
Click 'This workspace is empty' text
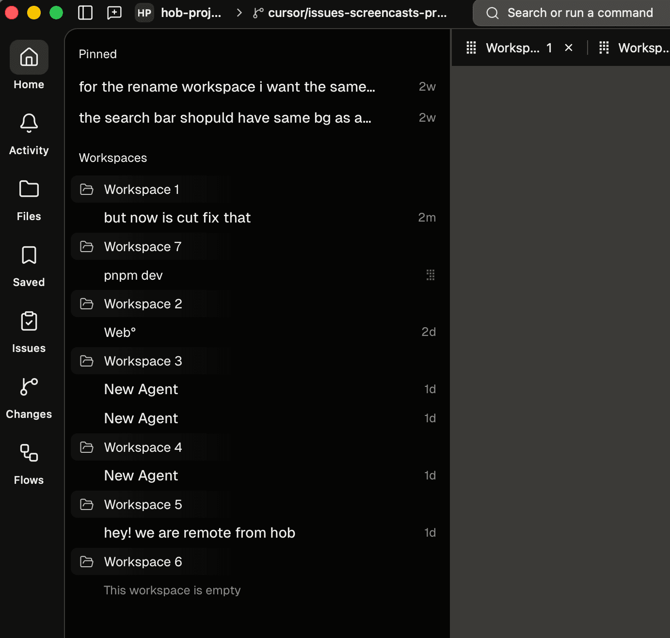coord(172,590)
